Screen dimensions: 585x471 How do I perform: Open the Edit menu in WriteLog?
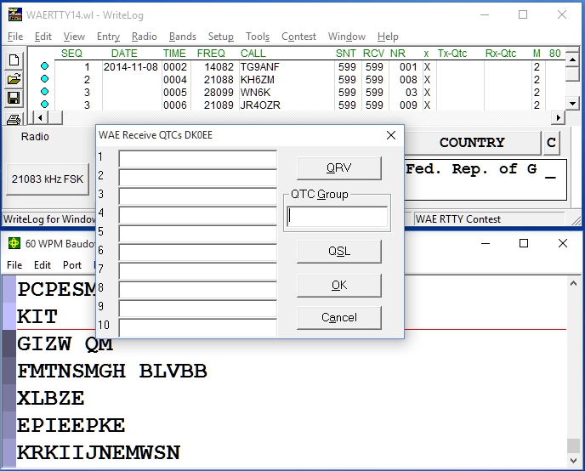pyautogui.click(x=43, y=37)
